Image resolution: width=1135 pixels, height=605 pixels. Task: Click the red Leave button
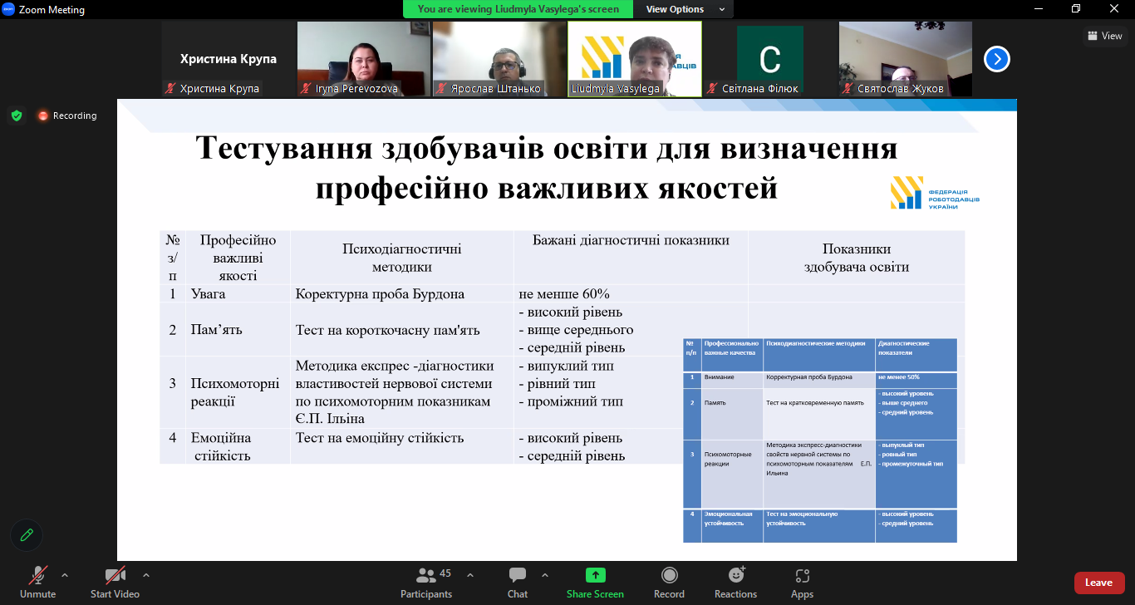[1098, 583]
